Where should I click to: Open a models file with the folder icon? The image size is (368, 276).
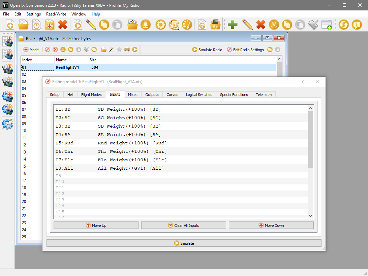[23, 25]
